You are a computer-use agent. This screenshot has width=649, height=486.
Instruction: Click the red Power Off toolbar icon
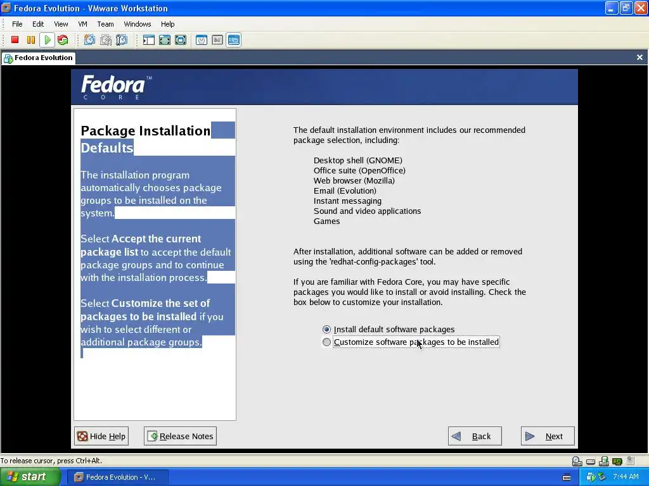tap(15, 40)
